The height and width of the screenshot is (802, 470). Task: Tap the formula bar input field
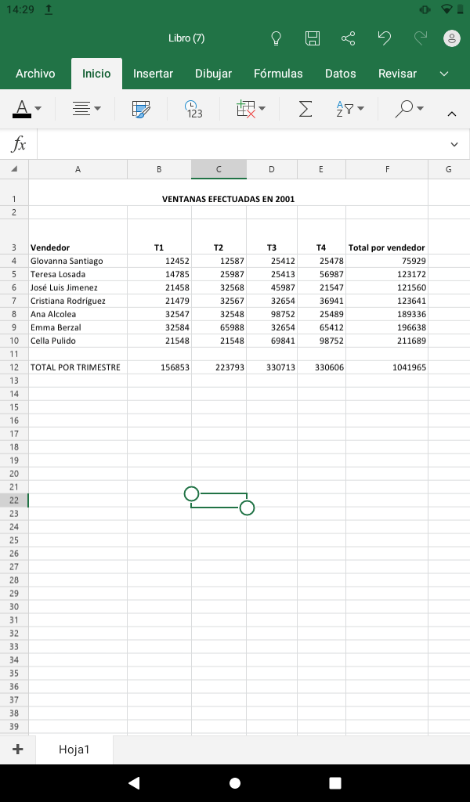tap(240, 145)
